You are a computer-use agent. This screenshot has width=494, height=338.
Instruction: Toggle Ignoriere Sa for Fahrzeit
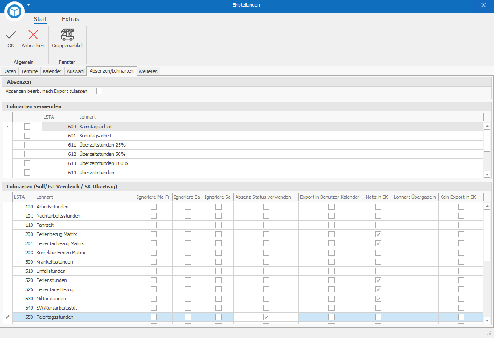coord(188,225)
